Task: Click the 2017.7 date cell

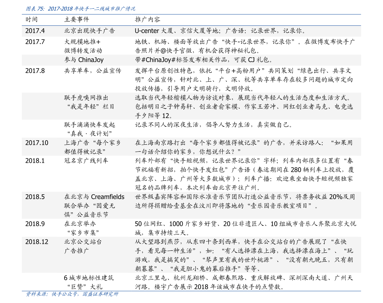Action: point(35,42)
